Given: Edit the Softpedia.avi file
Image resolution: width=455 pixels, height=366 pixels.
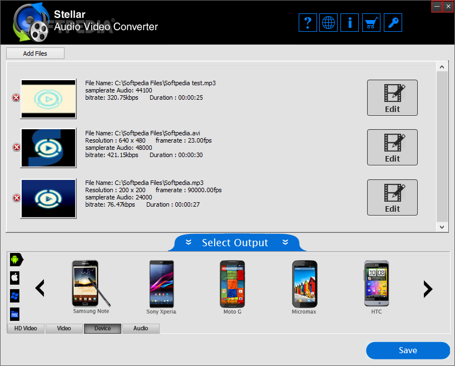Looking at the screenshot, I should [392, 148].
